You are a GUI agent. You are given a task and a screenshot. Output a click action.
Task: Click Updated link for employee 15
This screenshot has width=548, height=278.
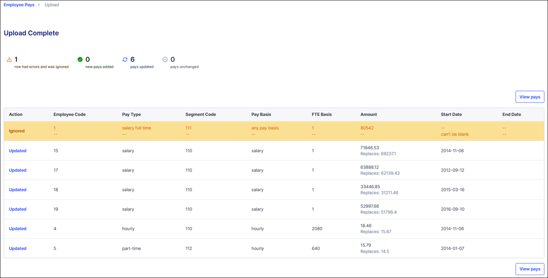pyautogui.click(x=18, y=151)
